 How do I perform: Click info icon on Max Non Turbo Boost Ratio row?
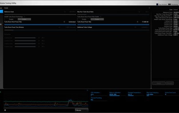(139, 12)
